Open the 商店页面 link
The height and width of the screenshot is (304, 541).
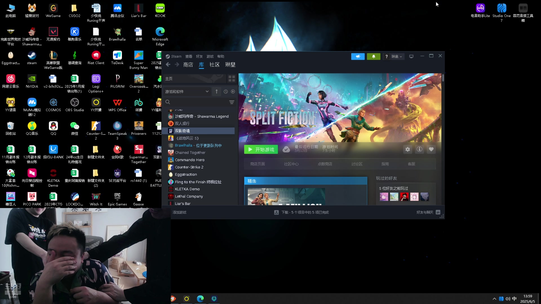[x=258, y=164]
